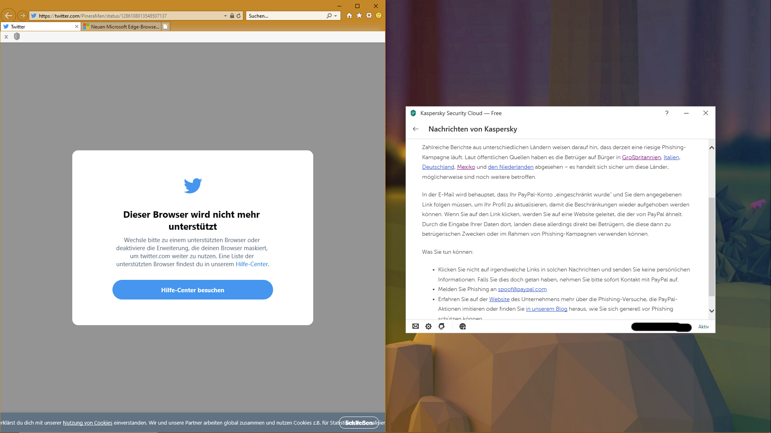The height and width of the screenshot is (433, 771).
Task: Click the Aktiv license status link
Action: (x=704, y=327)
